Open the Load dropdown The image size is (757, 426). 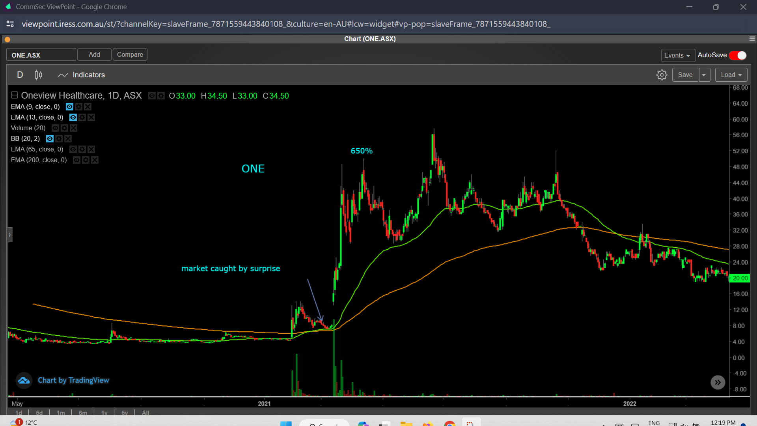[x=731, y=75]
